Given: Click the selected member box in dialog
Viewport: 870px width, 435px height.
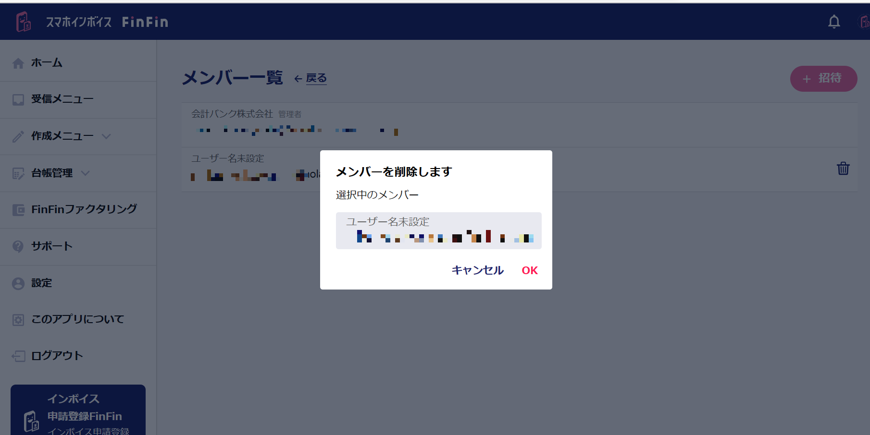Looking at the screenshot, I should (x=438, y=230).
